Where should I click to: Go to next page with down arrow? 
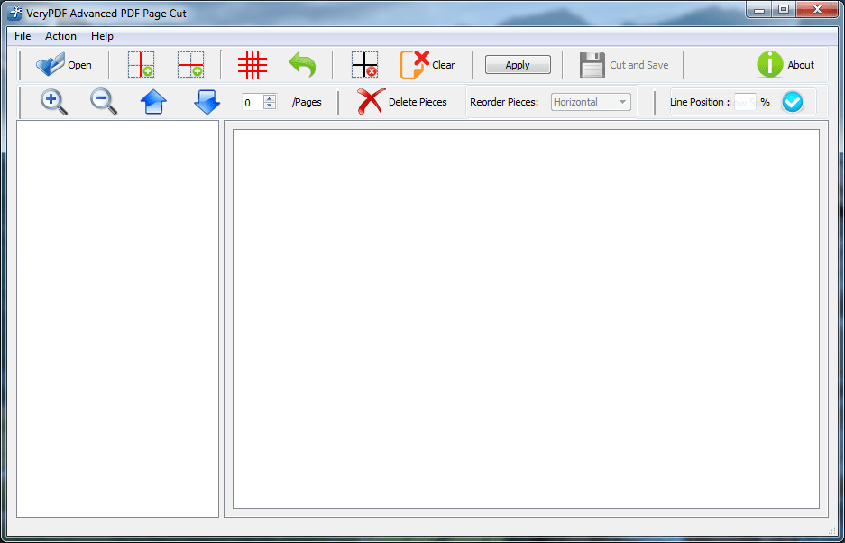207,102
